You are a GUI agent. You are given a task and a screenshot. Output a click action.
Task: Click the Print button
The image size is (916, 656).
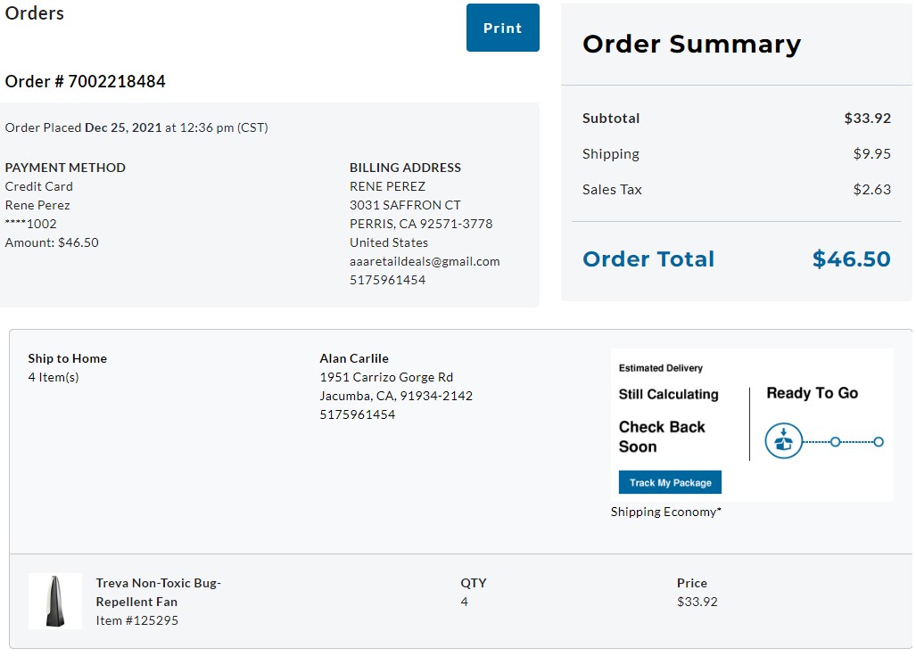coord(502,28)
